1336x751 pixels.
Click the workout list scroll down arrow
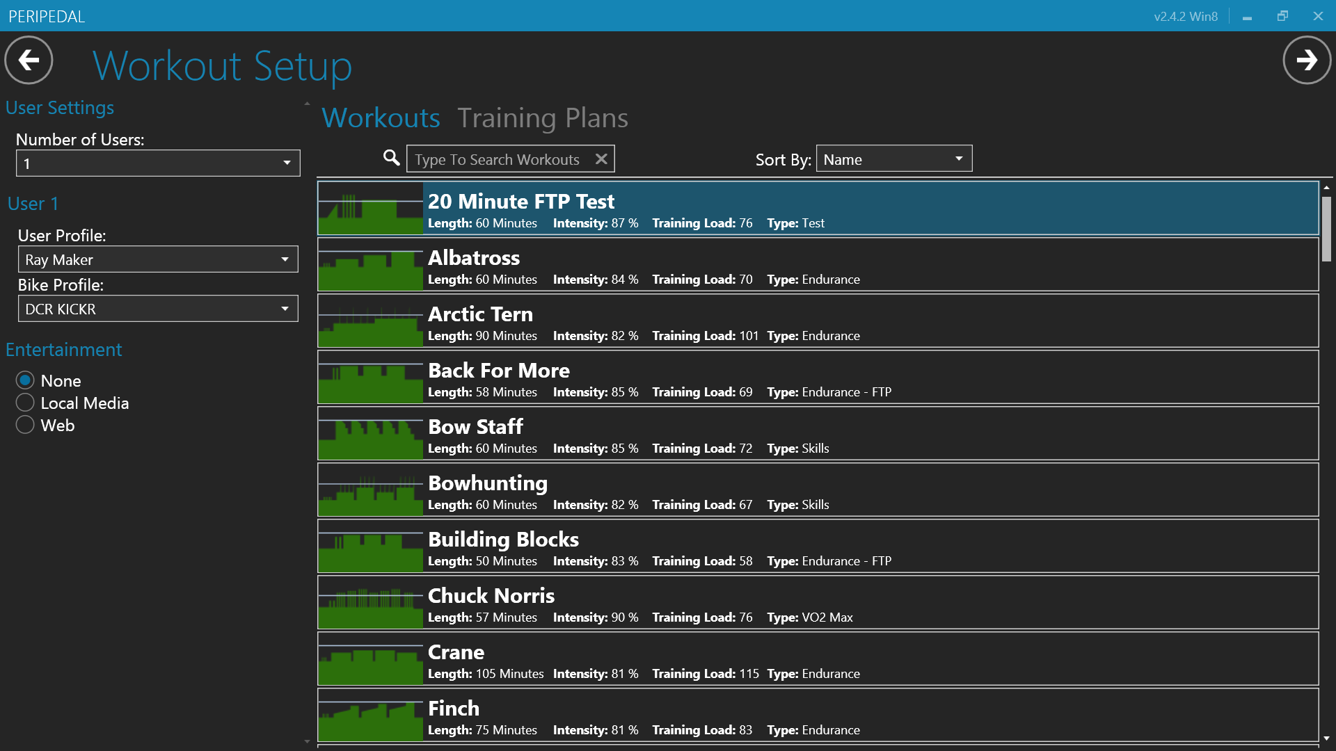click(1327, 738)
